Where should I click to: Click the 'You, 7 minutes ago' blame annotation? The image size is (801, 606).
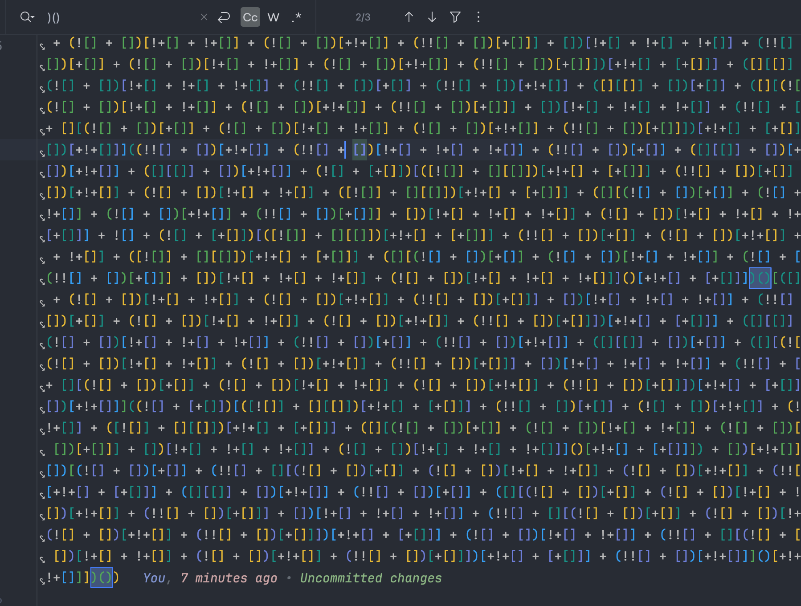pyautogui.click(x=209, y=578)
